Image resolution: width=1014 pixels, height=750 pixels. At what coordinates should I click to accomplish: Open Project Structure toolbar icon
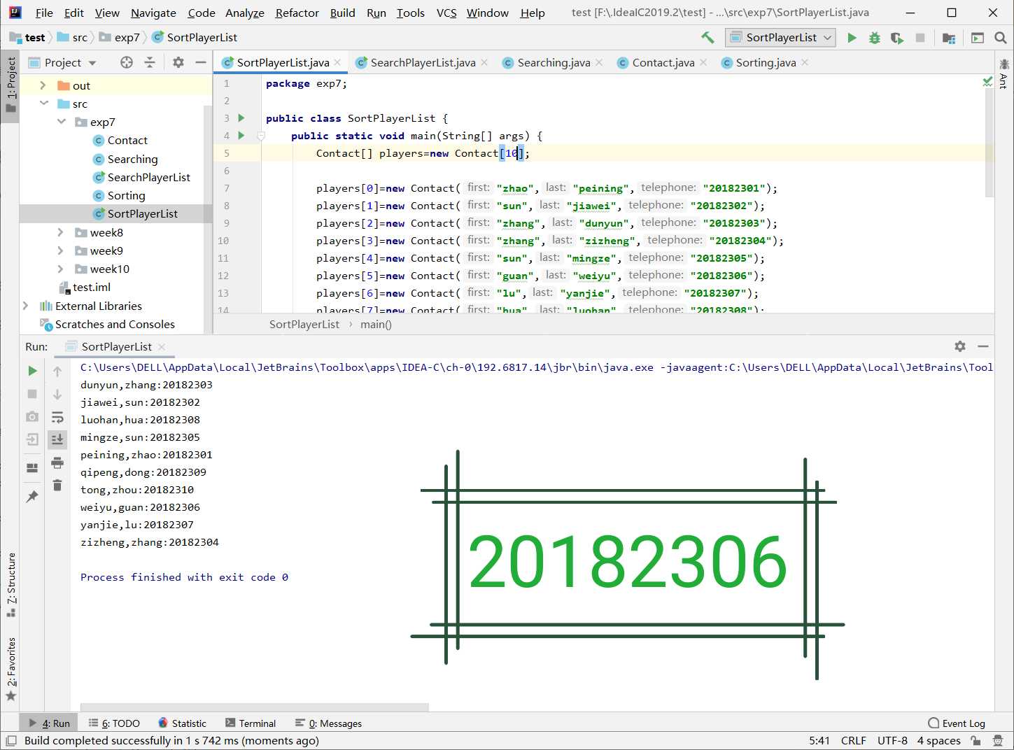click(x=949, y=38)
